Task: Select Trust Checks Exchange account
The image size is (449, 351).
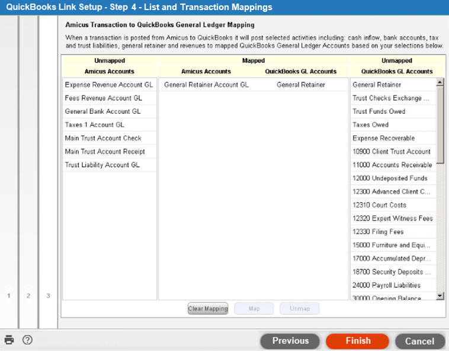Action: pos(393,98)
